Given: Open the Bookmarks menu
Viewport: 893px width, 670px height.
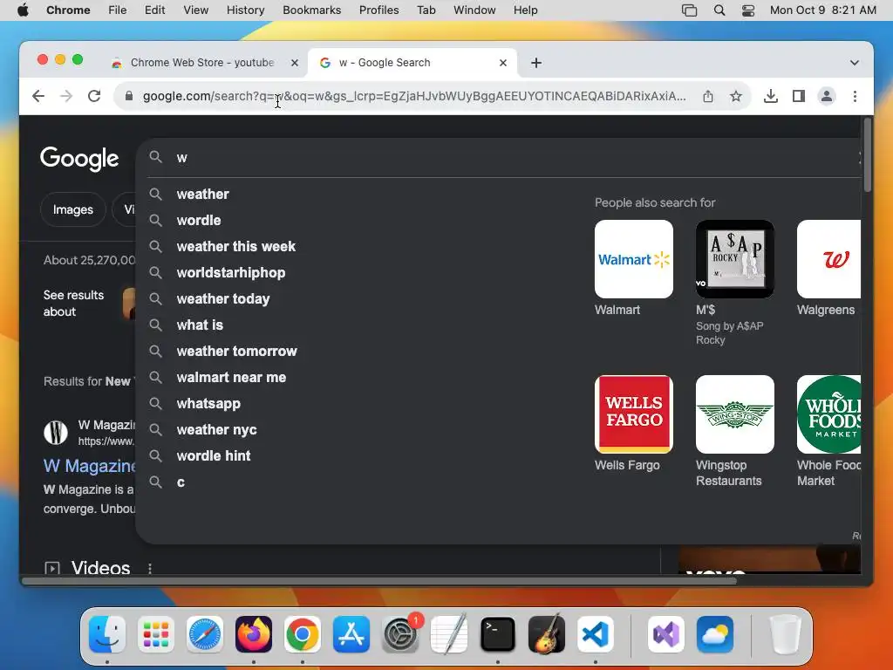Looking at the screenshot, I should click(311, 10).
